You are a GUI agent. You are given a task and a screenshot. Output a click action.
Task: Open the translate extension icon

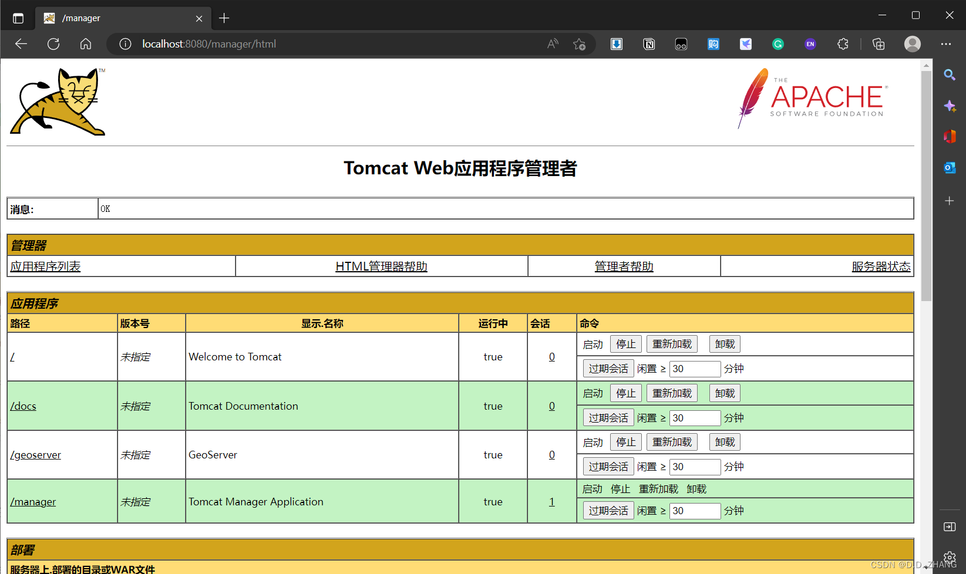coord(713,44)
